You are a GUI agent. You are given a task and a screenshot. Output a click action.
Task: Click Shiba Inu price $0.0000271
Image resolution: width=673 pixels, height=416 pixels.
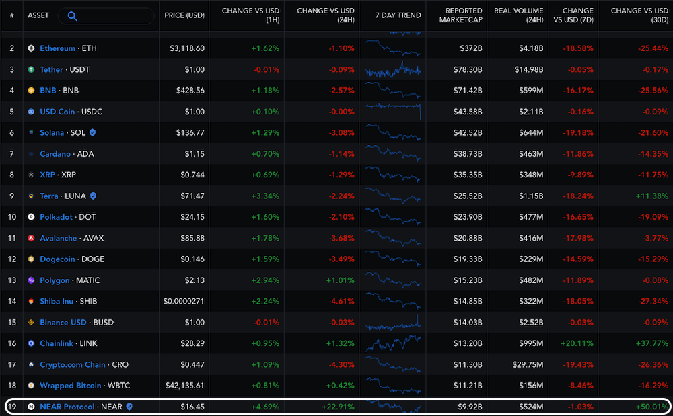click(x=184, y=301)
